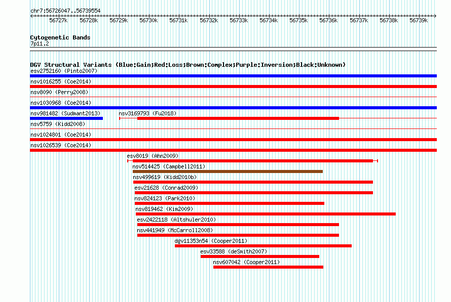Screen dimensions: 451x302
Task: Click the red nsv824123 Park2010 bar
Action: click(230, 203)
